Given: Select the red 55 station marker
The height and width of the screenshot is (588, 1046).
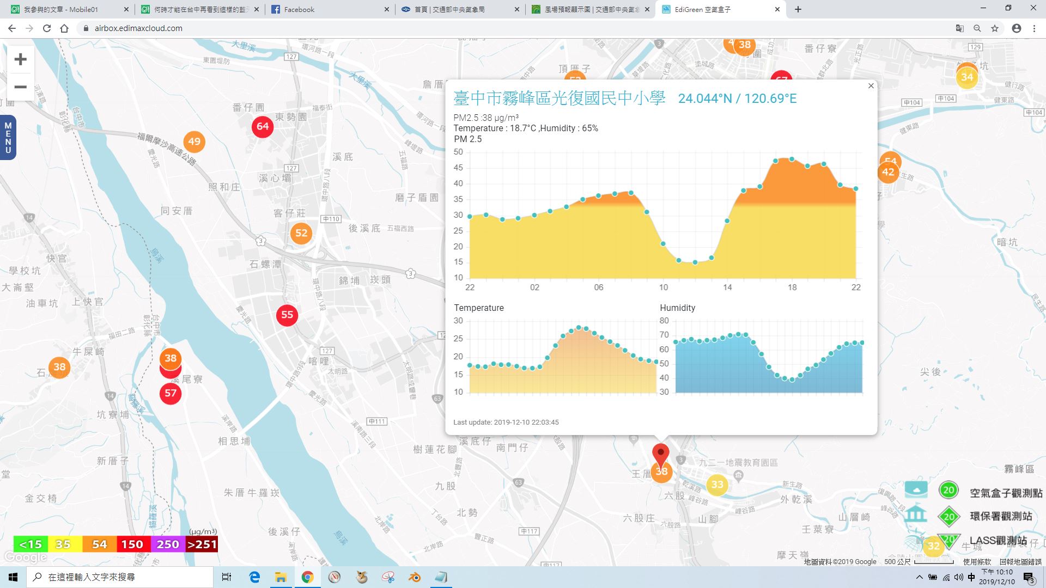Looking at the screenshot, I should point(287,315).
